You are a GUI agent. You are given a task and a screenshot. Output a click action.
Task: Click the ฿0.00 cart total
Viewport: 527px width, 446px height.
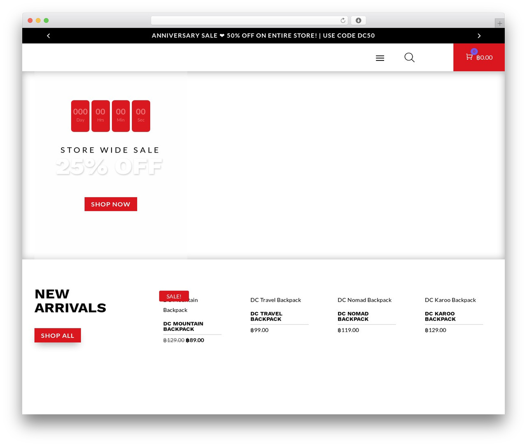[485, 58]
